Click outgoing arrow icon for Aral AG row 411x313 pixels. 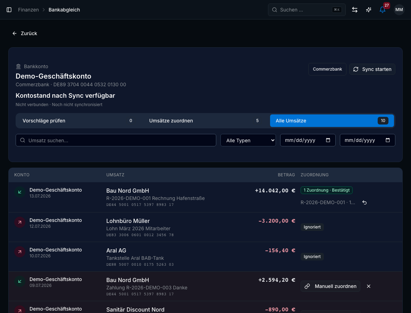pos(20,252)
